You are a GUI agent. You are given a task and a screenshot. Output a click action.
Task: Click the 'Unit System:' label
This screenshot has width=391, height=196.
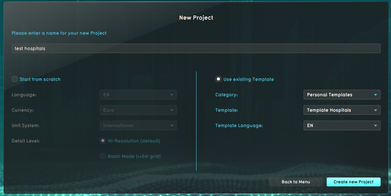click(x=25, y=126)
